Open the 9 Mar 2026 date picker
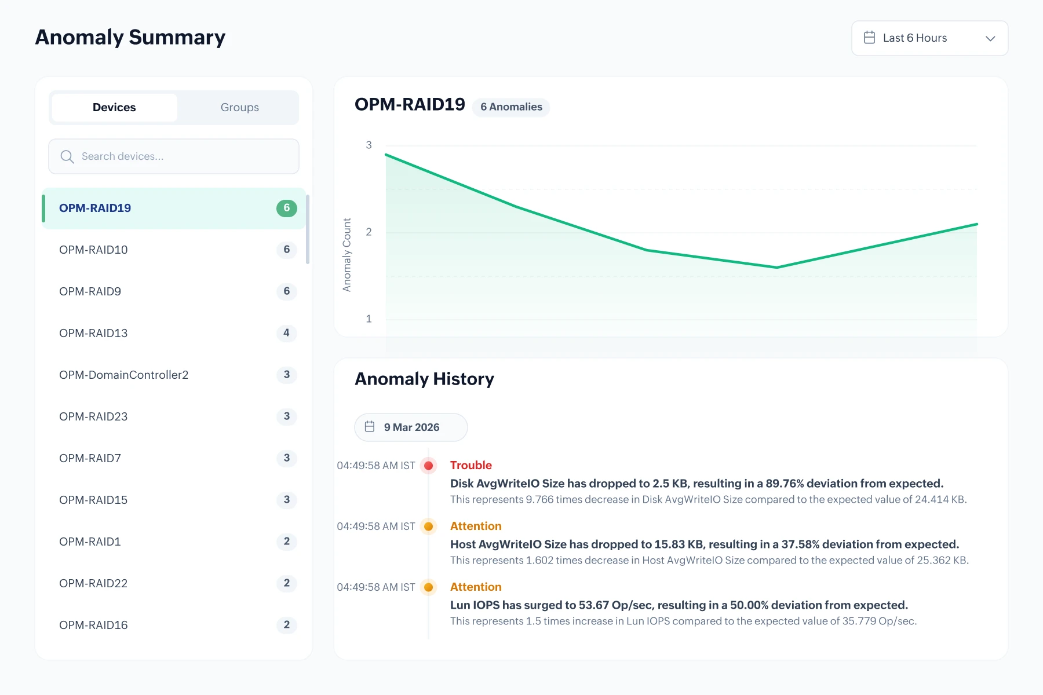1043x695 pixels. pos(411,427)
